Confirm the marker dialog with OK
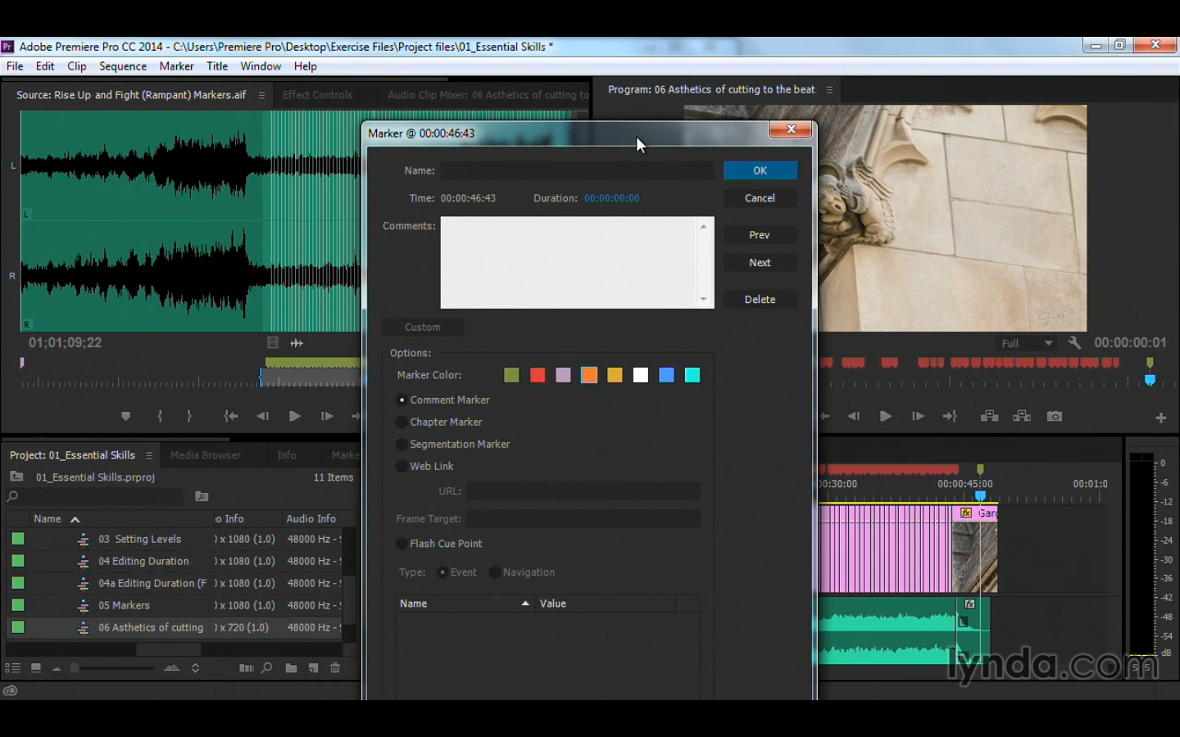1180x737 pixels. [x=760, y=170]
